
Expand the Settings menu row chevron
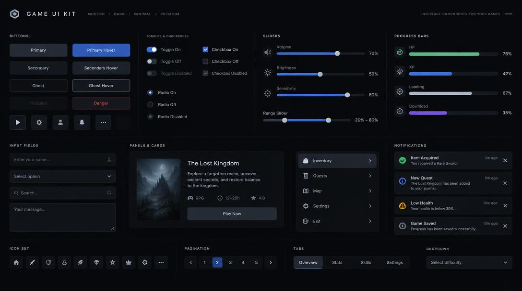coord(370,206)
